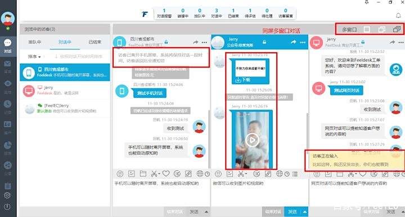
Task: Open the 排序 sort dropdown
Action: pyautogui.click(x=34, y=57)
